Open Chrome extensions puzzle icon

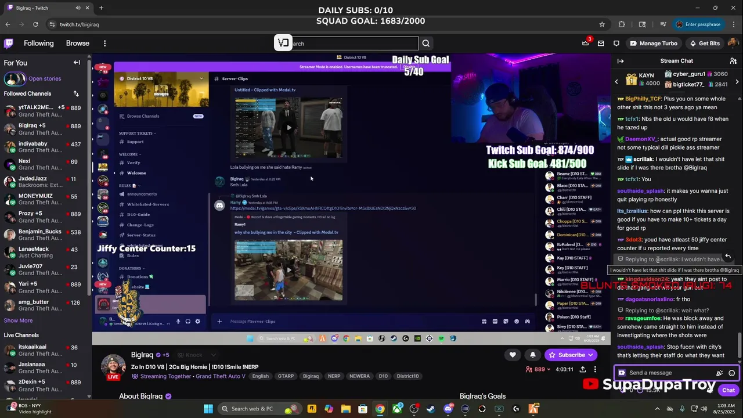pyautogui.click(x=622, y=24)
